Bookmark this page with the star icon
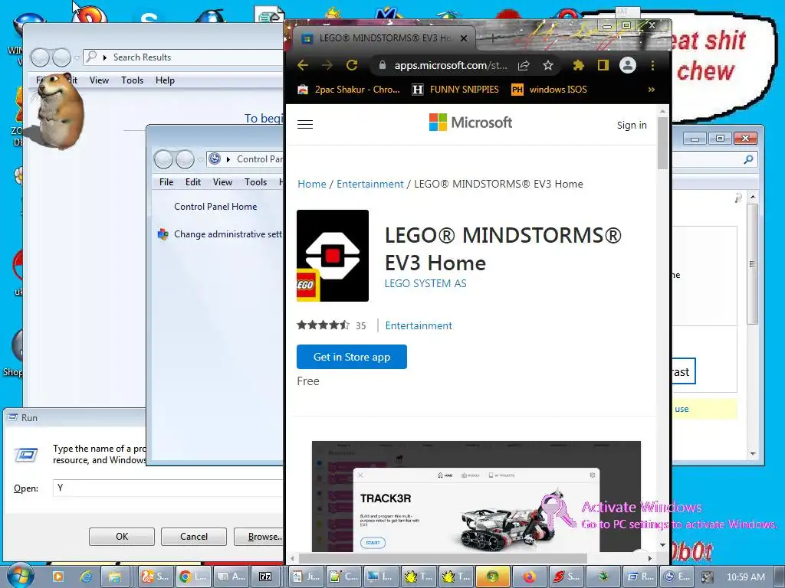Viewport: 785px width, 588px height. [x=548, y=65]
